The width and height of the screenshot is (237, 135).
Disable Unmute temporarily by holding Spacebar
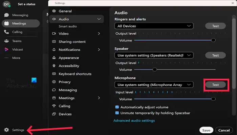coord(117,113)
